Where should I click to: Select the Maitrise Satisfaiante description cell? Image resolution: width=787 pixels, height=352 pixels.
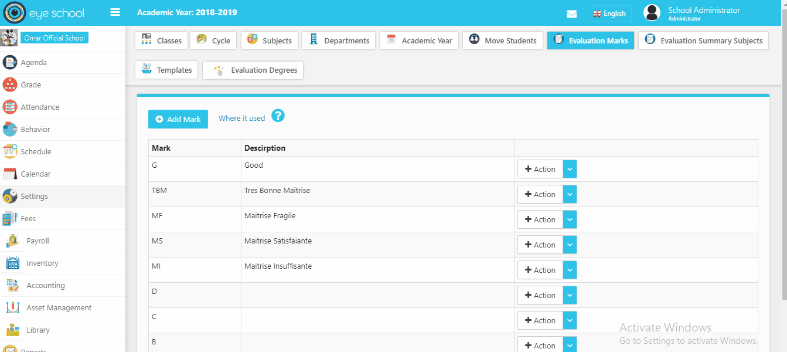click(x=377, y=245)
